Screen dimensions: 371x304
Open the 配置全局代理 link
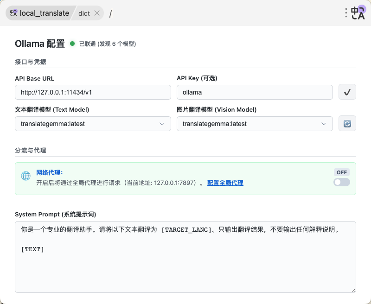225,183
